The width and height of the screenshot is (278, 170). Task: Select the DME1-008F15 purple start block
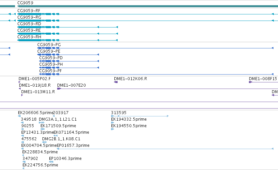(x=251, y=82)
